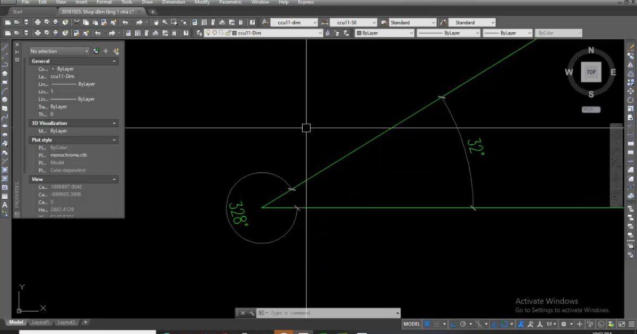Open workspace switching gear in status bar
Viewport: 637px width, 334px height.
point(564,324)
